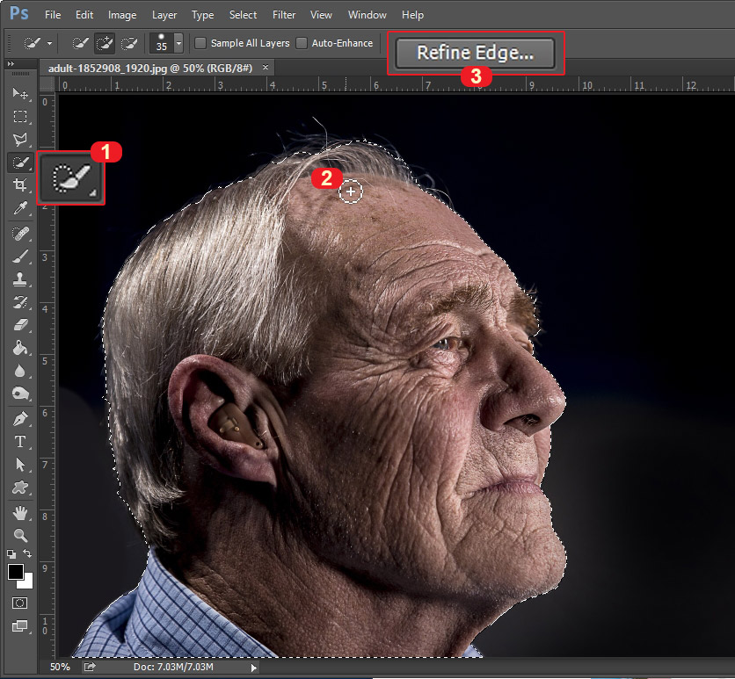
Task: Select the Horizontal Type tool
Action: pos(20,442)
